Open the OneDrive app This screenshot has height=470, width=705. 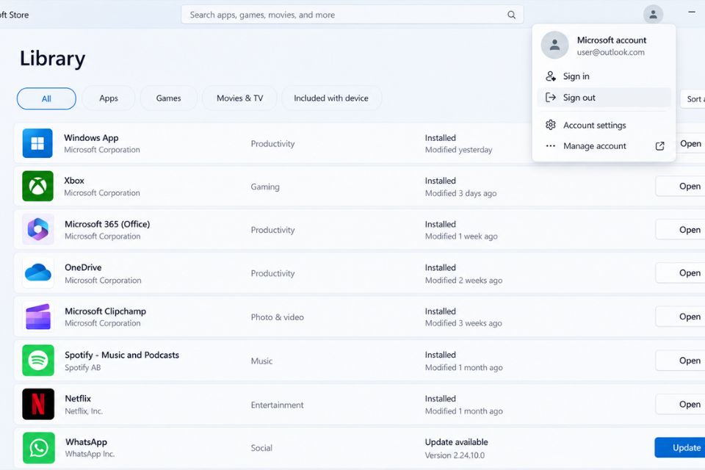pos(680,273)
